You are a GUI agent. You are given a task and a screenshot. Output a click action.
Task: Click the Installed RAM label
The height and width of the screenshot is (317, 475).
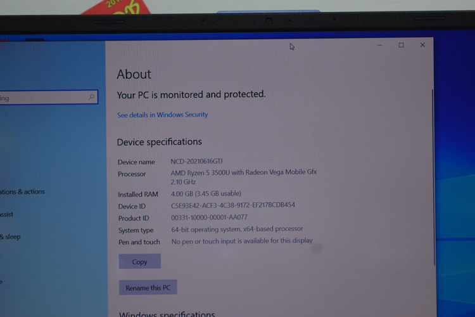[x=138, y=194]
